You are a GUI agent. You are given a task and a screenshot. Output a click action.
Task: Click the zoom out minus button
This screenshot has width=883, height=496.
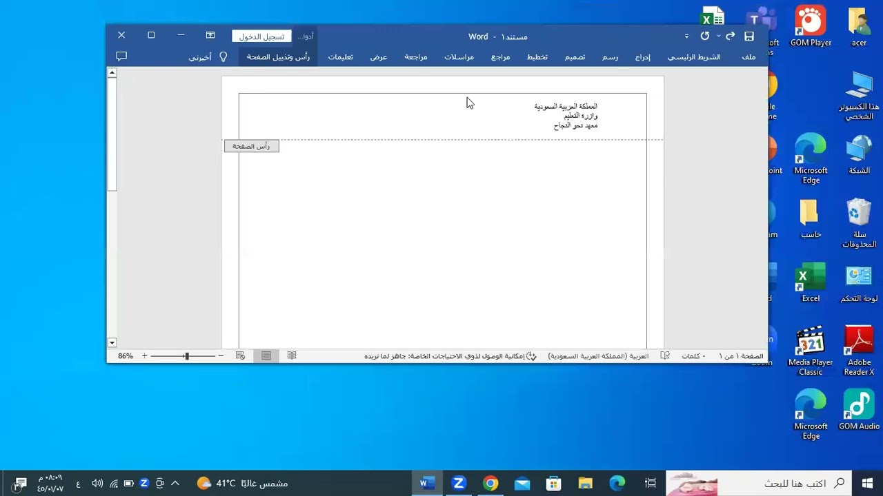click(x=220, y=356)
